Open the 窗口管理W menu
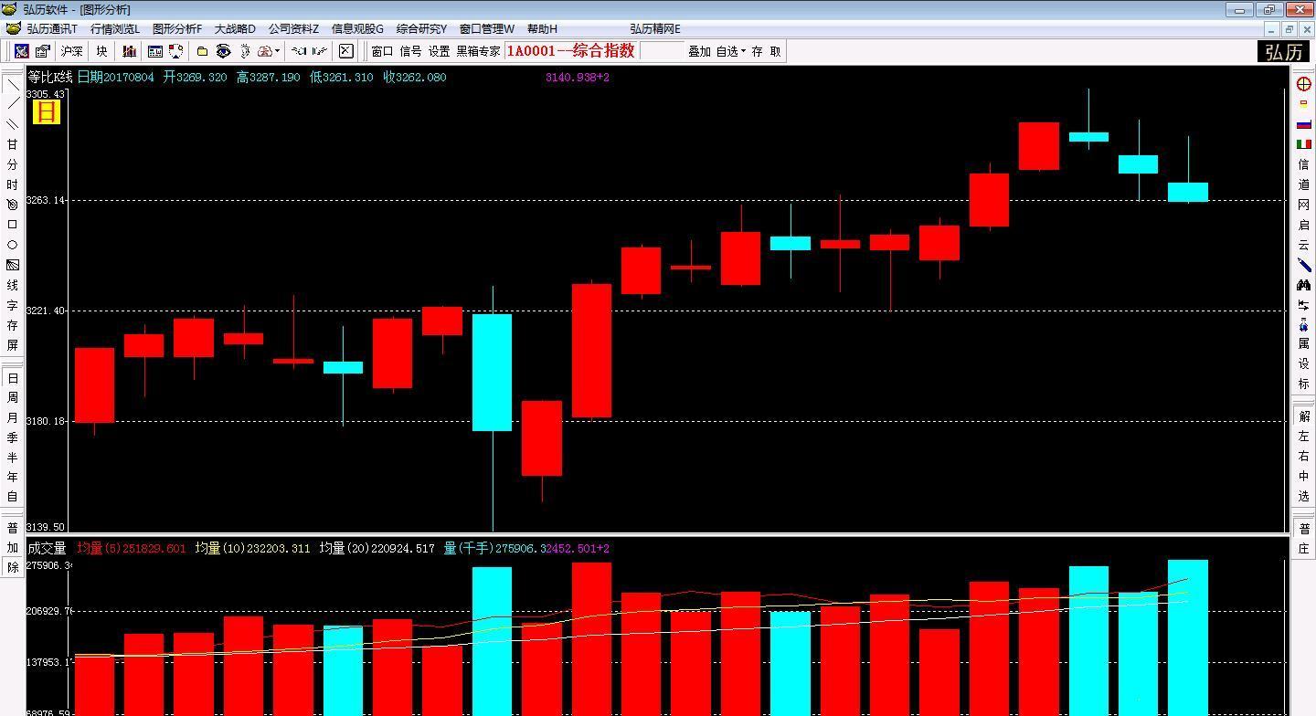The height and width of the screenshot is (716, 1316). 486,29
